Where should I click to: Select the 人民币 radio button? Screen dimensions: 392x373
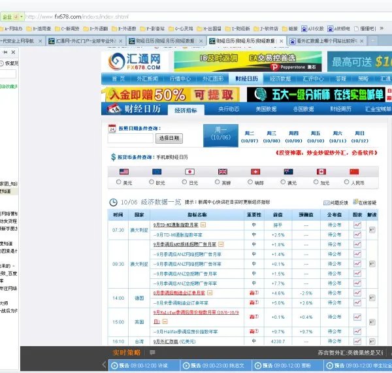[346, 183]
